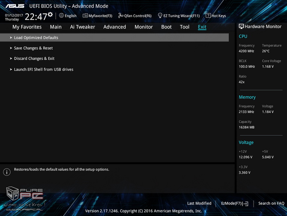Choose Discard Changes & Exit
The width and height of the screenshot is (287, 216).
click(x=34, y=58)
